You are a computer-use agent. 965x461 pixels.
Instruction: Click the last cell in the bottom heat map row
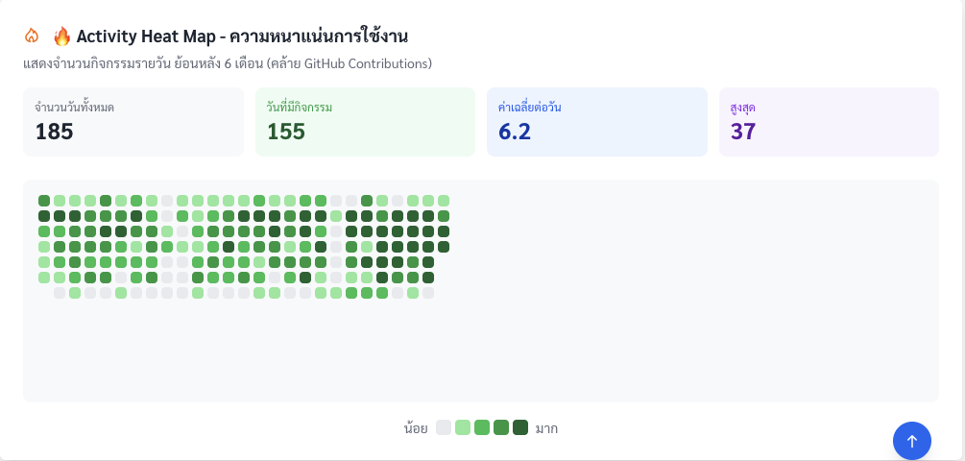tap(428, 293)
